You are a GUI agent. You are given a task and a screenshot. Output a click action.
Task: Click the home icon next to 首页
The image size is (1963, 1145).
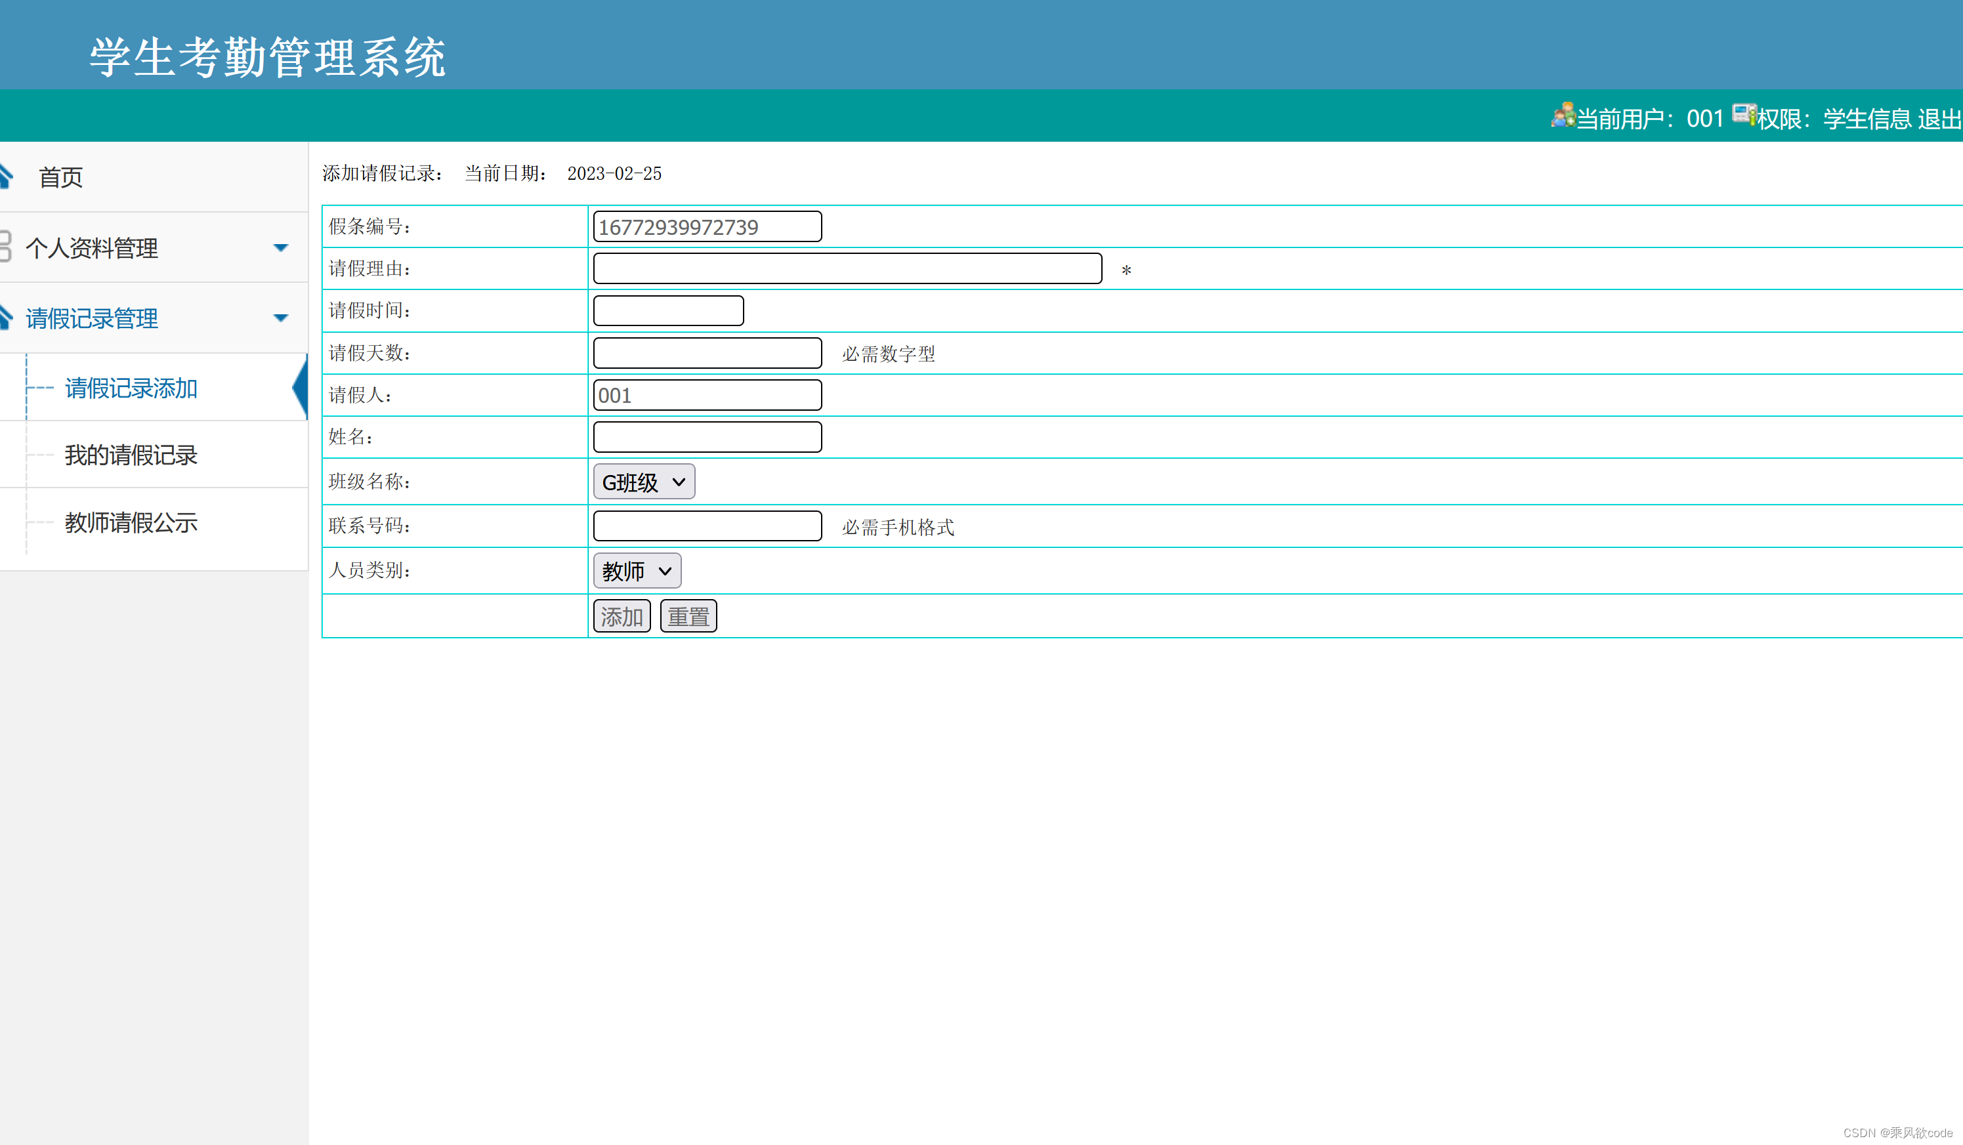coord(6,176)
